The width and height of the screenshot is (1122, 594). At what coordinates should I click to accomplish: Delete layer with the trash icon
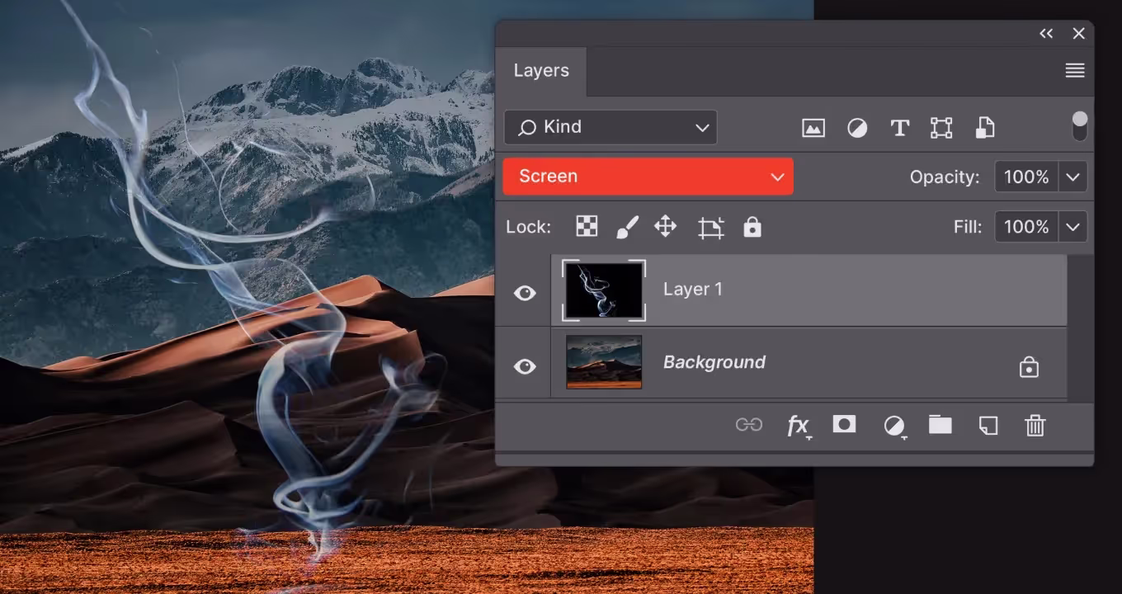coord(1035,426)
